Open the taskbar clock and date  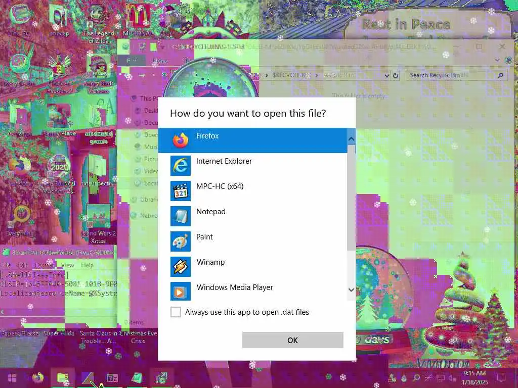click(474, 378)
